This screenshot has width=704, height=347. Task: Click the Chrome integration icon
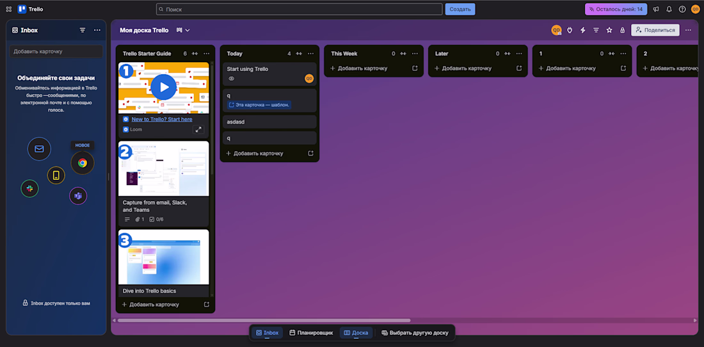82,163
